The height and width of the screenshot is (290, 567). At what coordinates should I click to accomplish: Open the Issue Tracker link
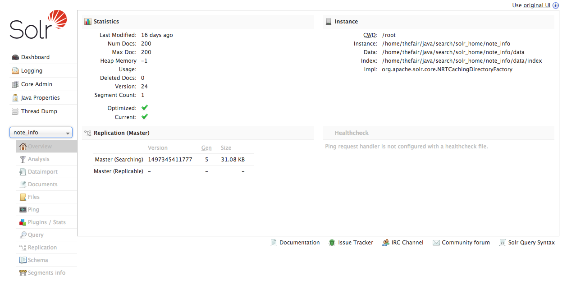[x=356, y=243]
